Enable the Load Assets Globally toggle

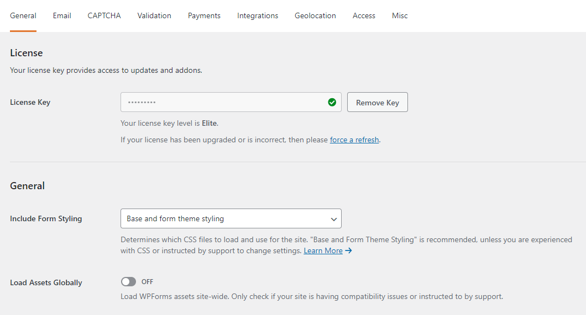(x=128, y=282)
